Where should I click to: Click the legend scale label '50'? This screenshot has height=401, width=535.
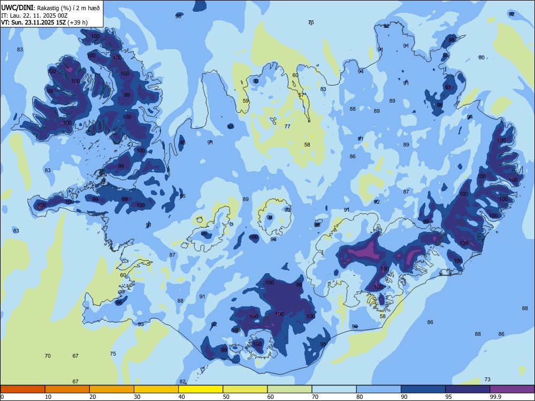[226, 397]
